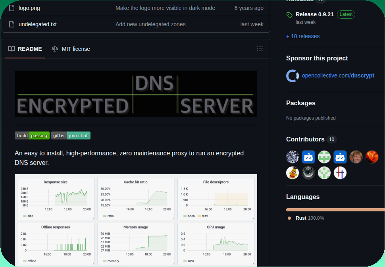Open the Packages heading link
Screen dimensions: 385x267
click(300, 103)
